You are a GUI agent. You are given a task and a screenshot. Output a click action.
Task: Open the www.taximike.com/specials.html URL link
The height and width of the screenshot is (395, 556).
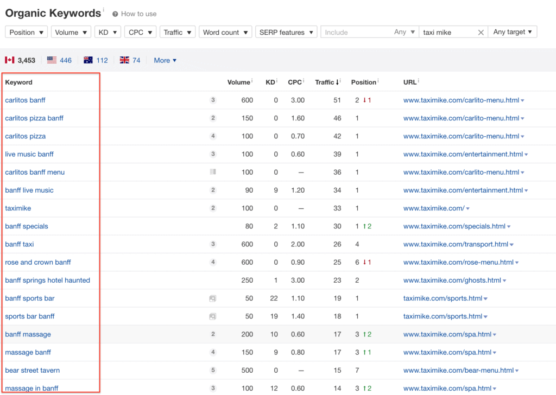(x=454, y=226)
